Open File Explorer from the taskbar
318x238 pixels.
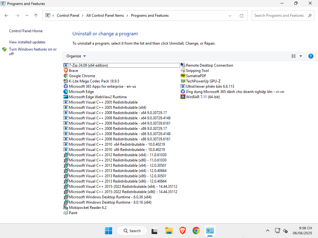(x=169, y=231)
